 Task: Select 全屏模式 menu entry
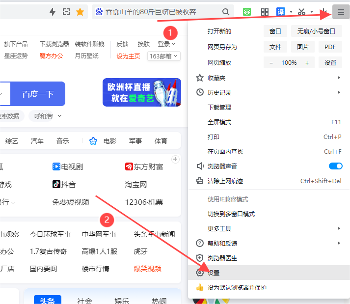pyautogui.click(x=269, y=122)
